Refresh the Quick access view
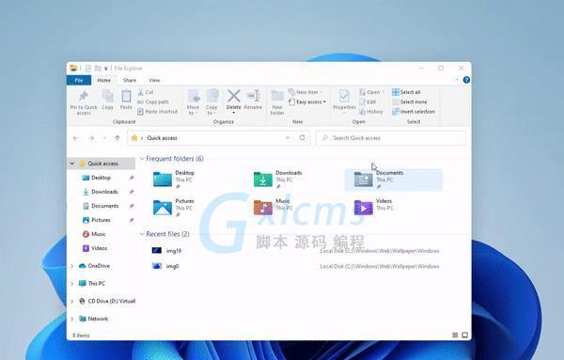Viewport: 564px width, 360px height. (x=303, y=138)
